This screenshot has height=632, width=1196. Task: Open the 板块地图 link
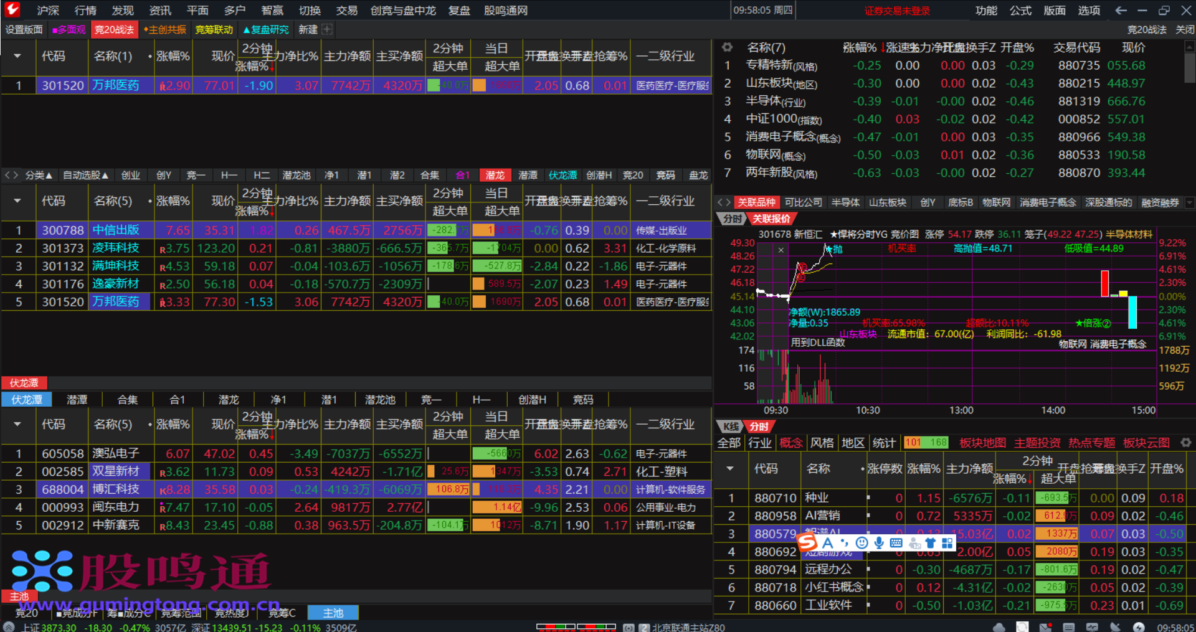point(982,443)
